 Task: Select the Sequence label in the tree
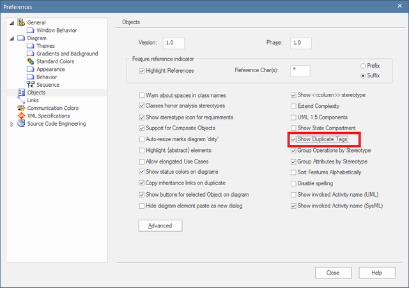click(x=48, y=85)
